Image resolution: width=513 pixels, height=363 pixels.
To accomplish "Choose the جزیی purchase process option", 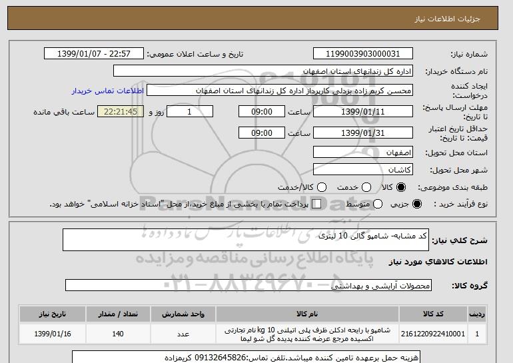I will pos(417,204).
